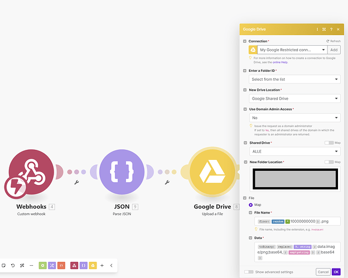Click the Enter a Folder ID field collapse checkbox
Image resolution: width=348 pixels, height=278 pixels.
245,71
